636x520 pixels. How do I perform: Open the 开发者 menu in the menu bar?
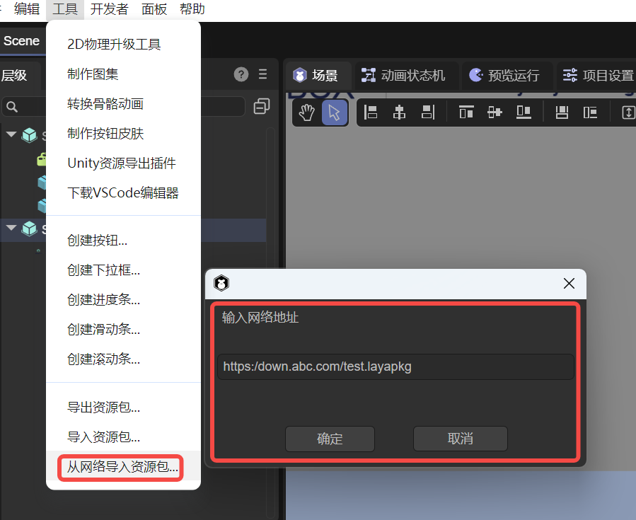click(x=110, y=9)
